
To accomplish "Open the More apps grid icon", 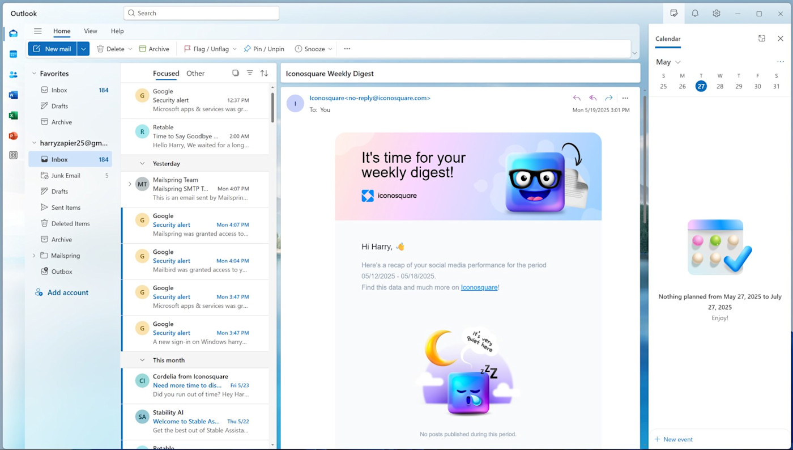I will (x=13, y=155).
